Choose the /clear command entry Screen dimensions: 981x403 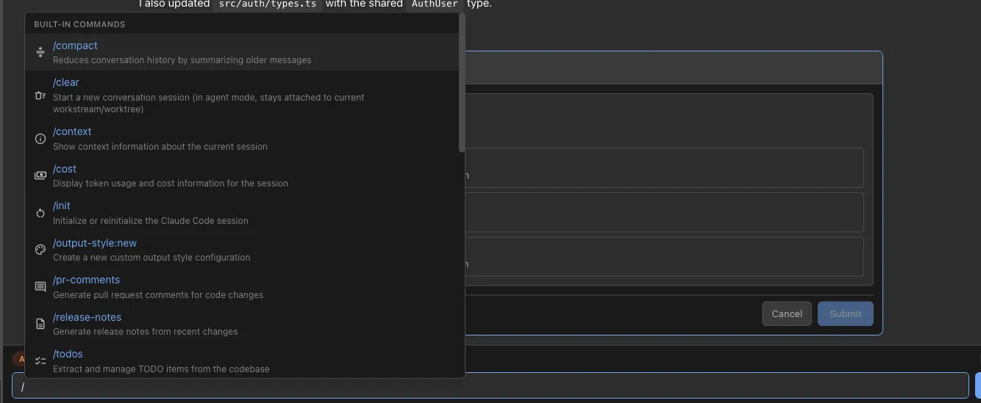click(66, 82)
